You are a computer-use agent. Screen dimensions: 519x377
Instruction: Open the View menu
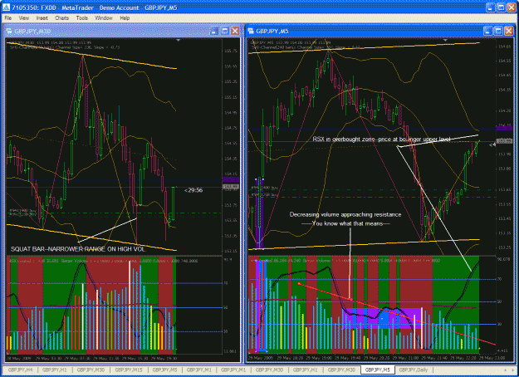pos(23,18)
